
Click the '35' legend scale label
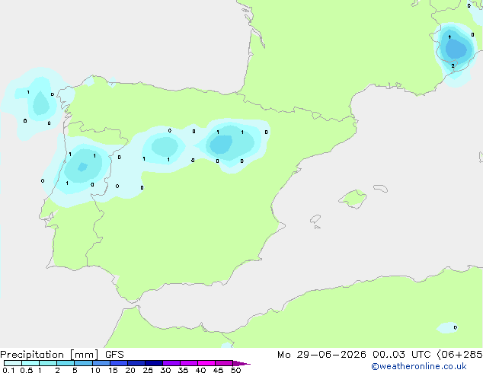point(183,370)
